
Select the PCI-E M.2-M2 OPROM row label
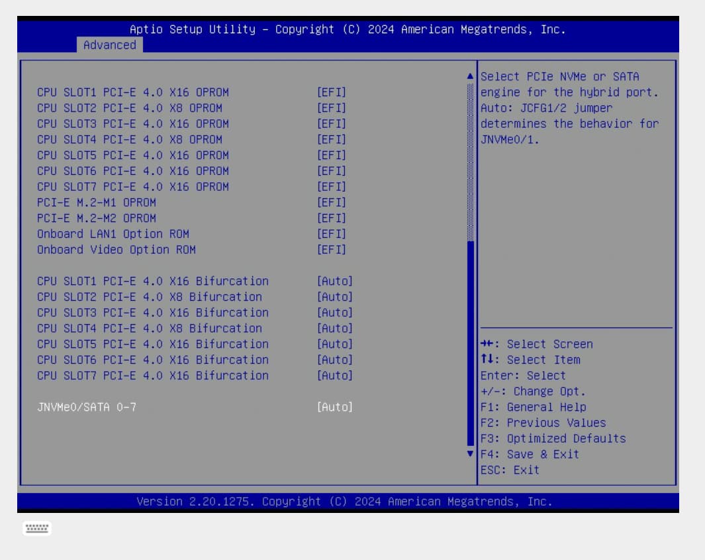coord(97,218)
